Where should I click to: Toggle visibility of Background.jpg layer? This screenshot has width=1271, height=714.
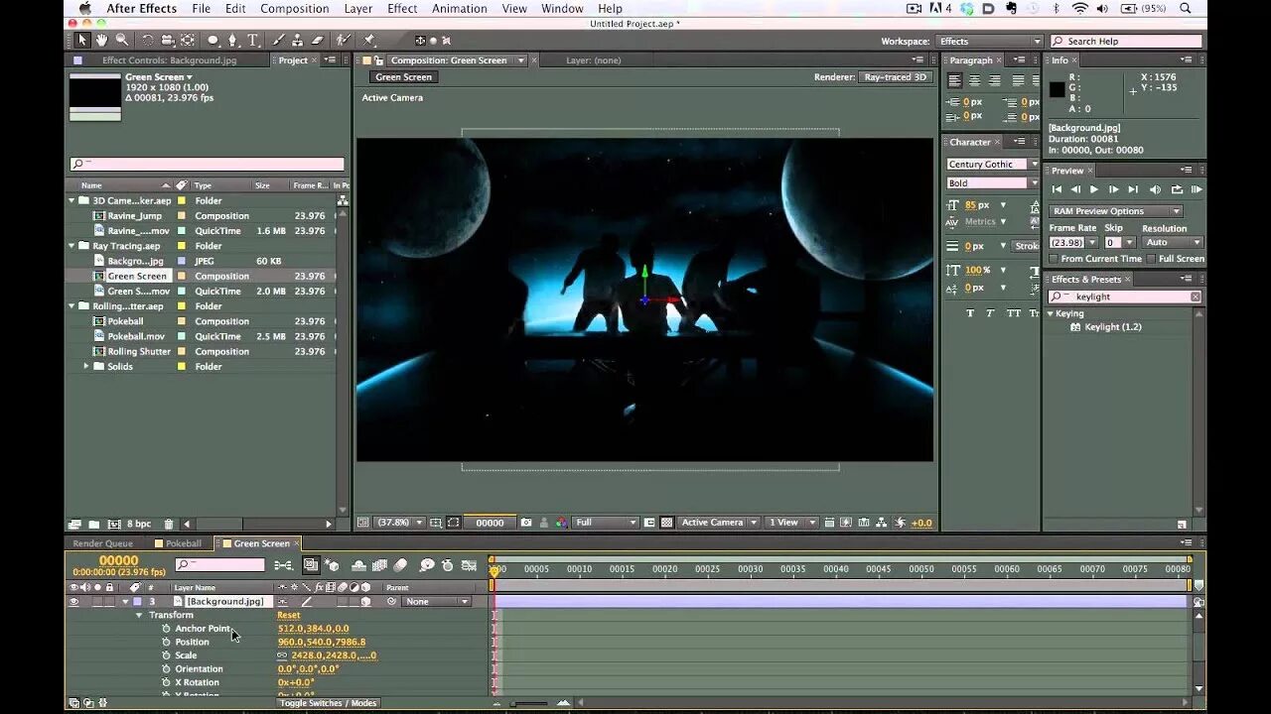(x=73, y=602)
